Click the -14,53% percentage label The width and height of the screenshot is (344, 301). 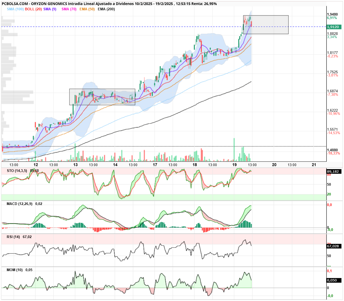(333, 133)
